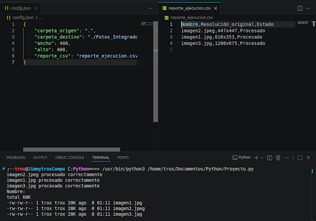This screenshot has height=221, width=316.
Task: Click the Python terminal shell icon
Action: (235, 158)
